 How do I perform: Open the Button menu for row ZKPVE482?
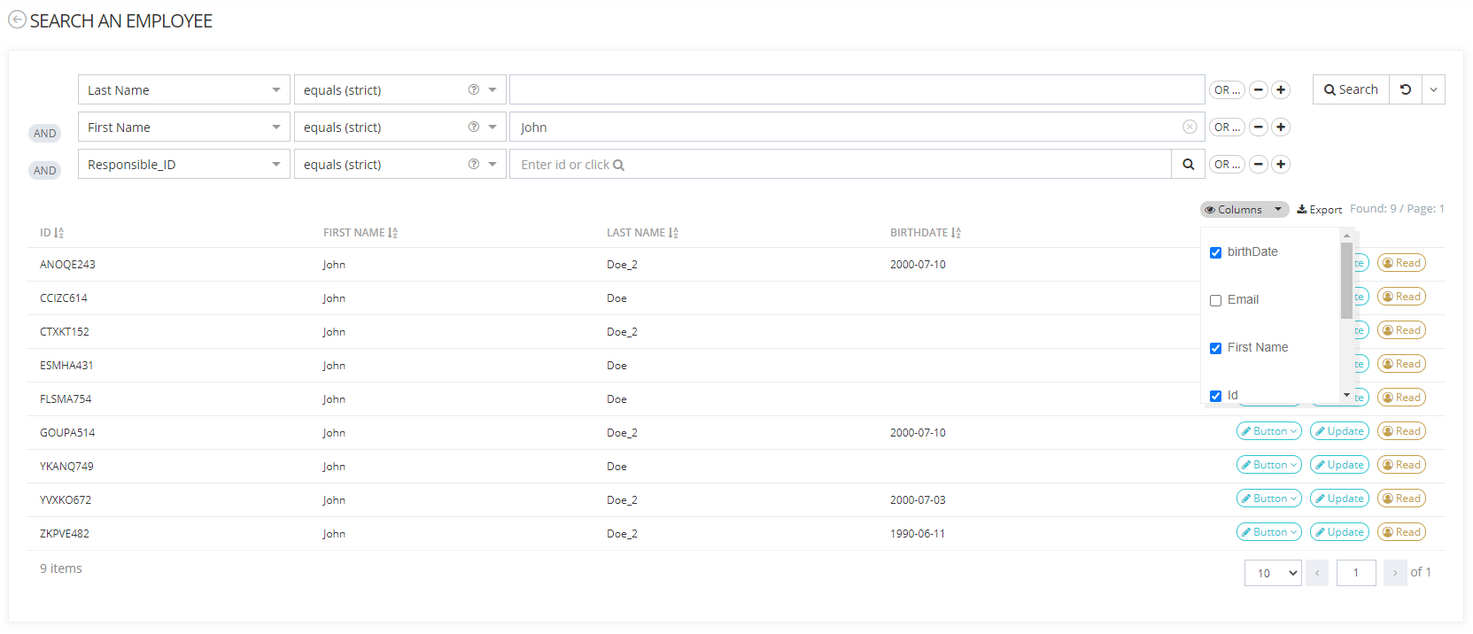coord(1268,532)
